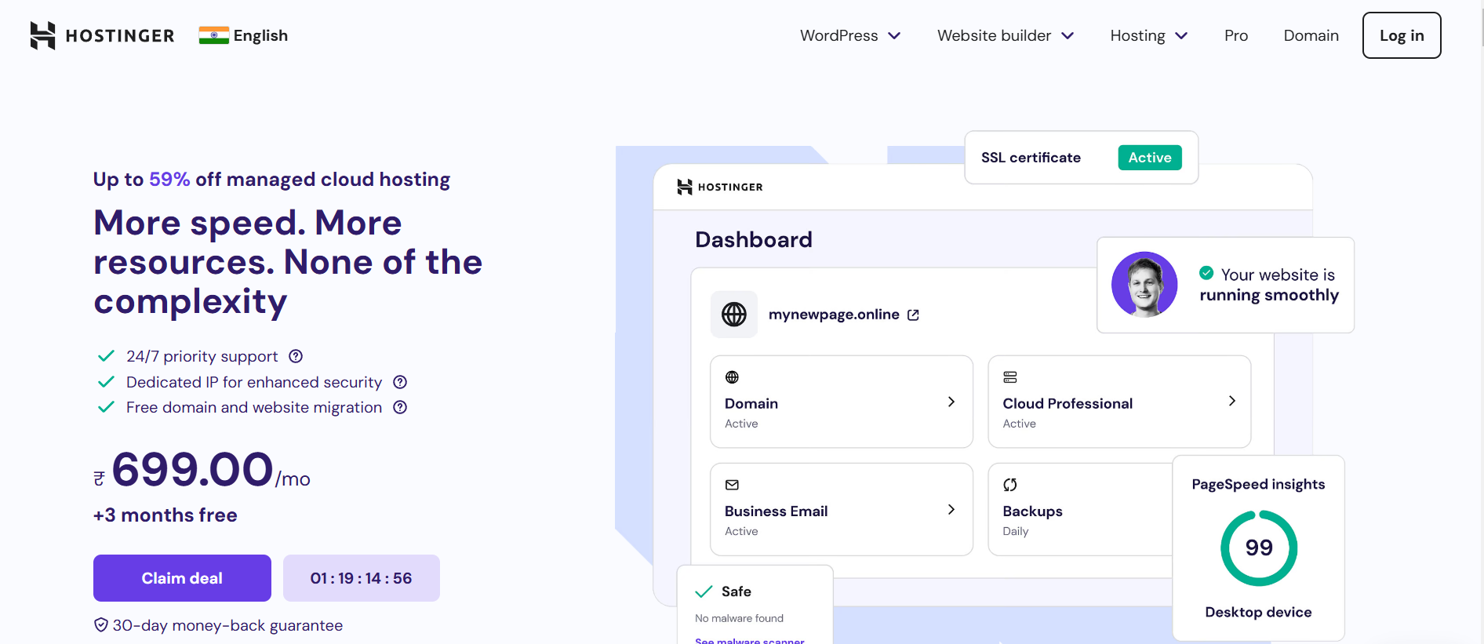Click 'No malware found' text
Viewport: 1484px width, 644px height.
pyautogui.click(x=739, y=618)
